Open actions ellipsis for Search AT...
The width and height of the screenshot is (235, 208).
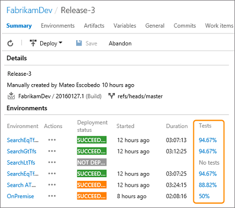pos(52,185)
